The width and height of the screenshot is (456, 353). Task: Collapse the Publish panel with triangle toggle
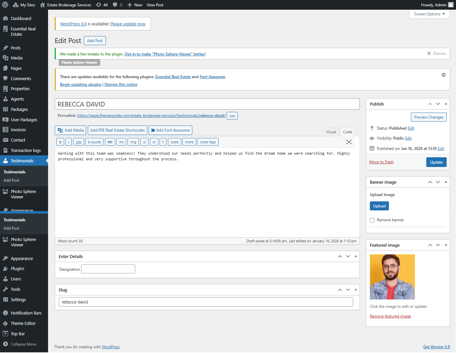[446, 104]
